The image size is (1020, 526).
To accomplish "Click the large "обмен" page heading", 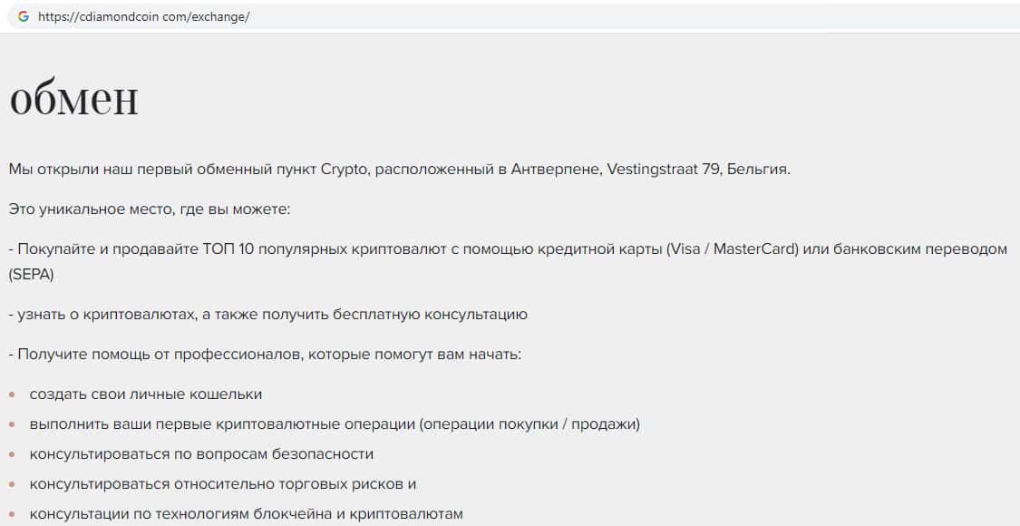I will coord(73,99).
